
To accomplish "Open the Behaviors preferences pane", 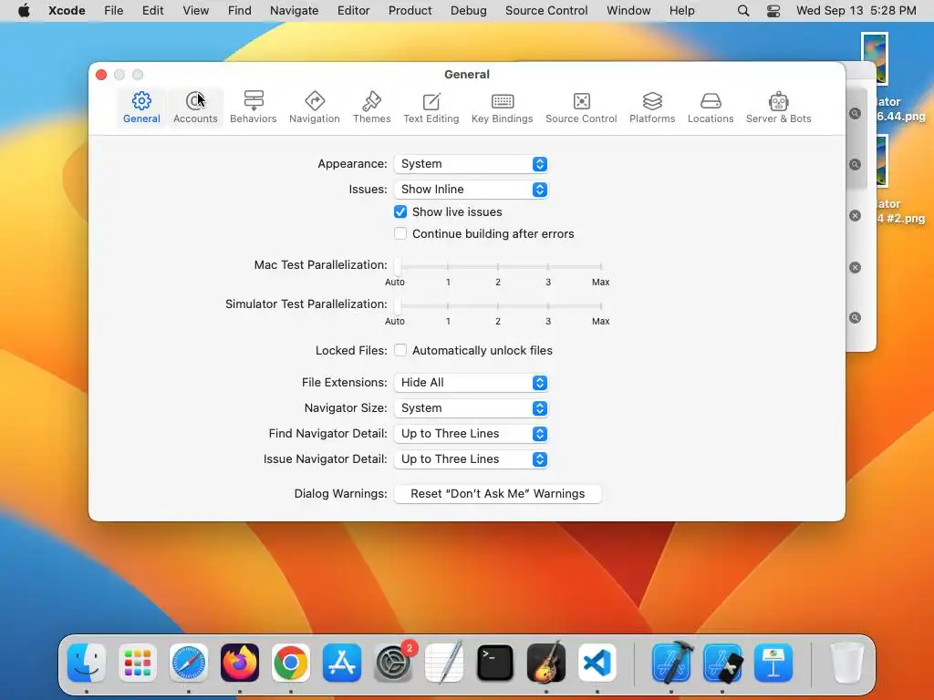I will (x=254, y=108).
